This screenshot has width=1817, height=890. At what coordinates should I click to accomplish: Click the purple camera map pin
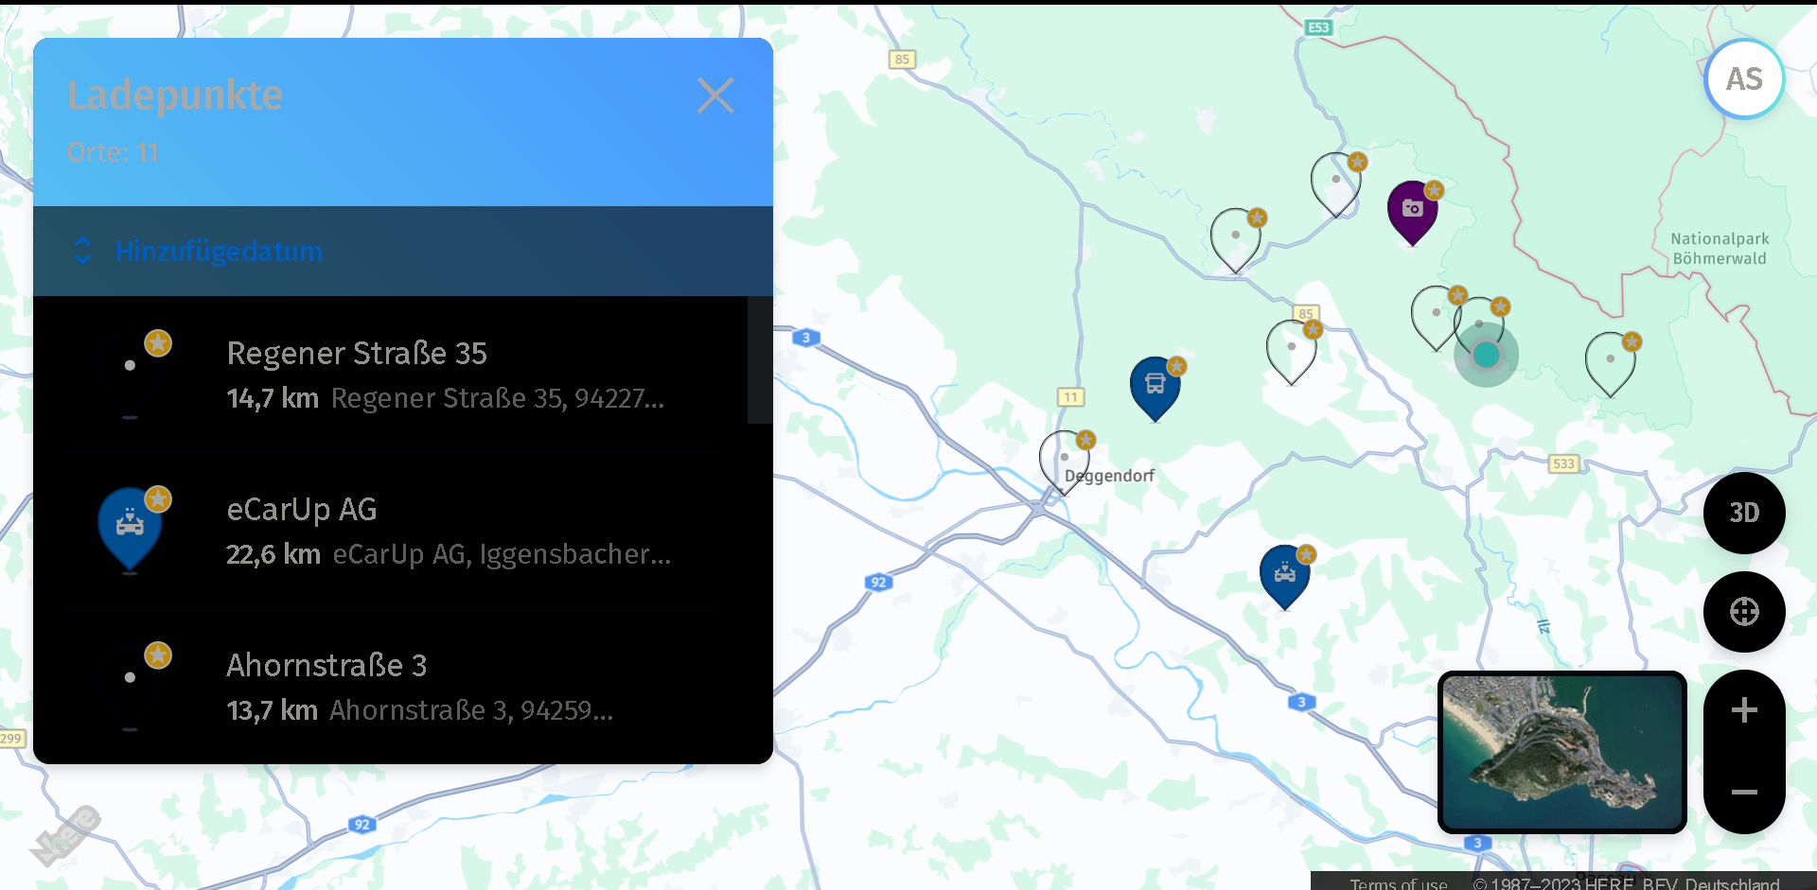tap(1412, 210)
